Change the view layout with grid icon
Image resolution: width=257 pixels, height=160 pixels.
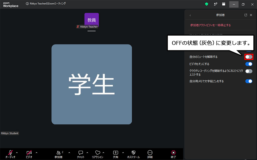224,4
